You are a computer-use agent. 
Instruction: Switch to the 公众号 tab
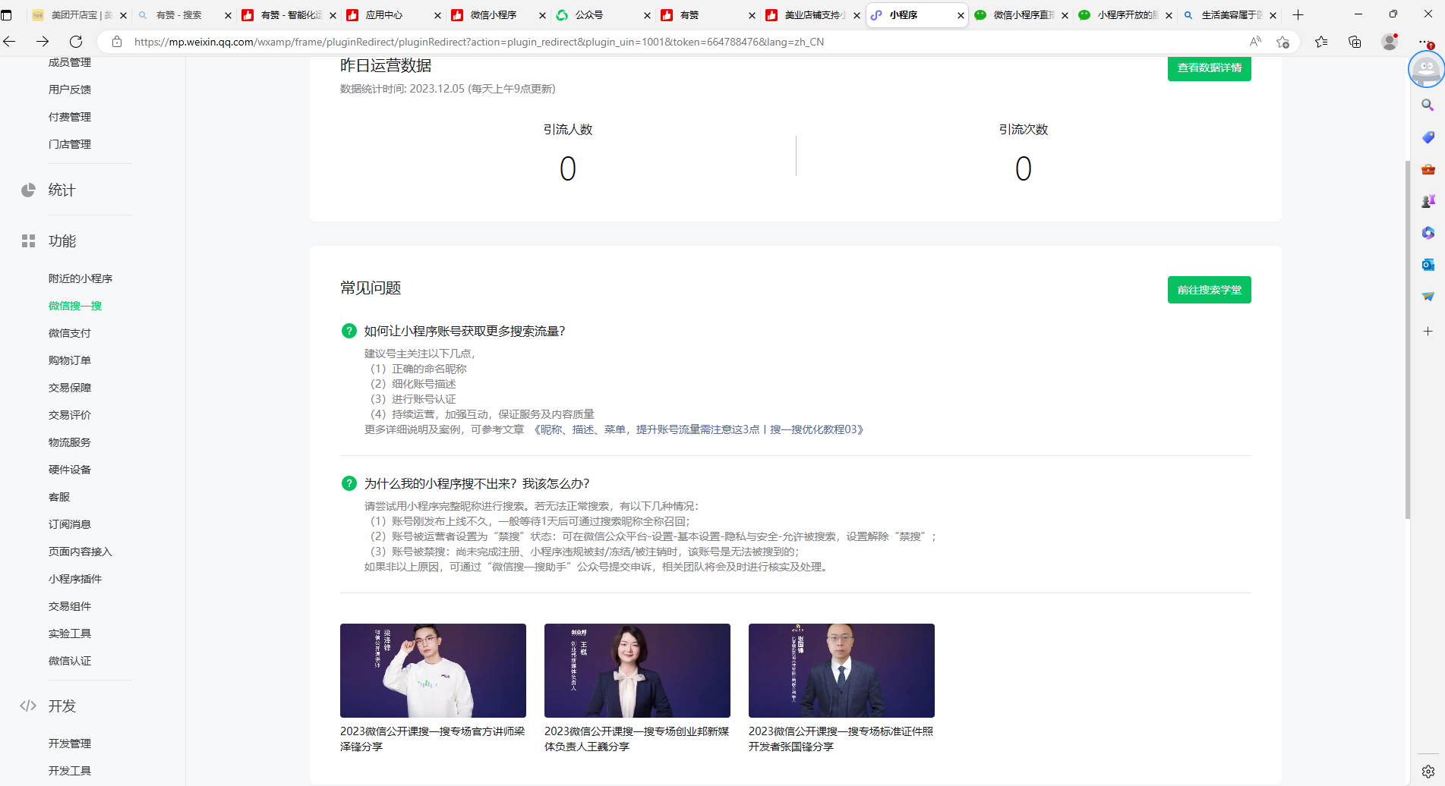(x=602, y=15)
